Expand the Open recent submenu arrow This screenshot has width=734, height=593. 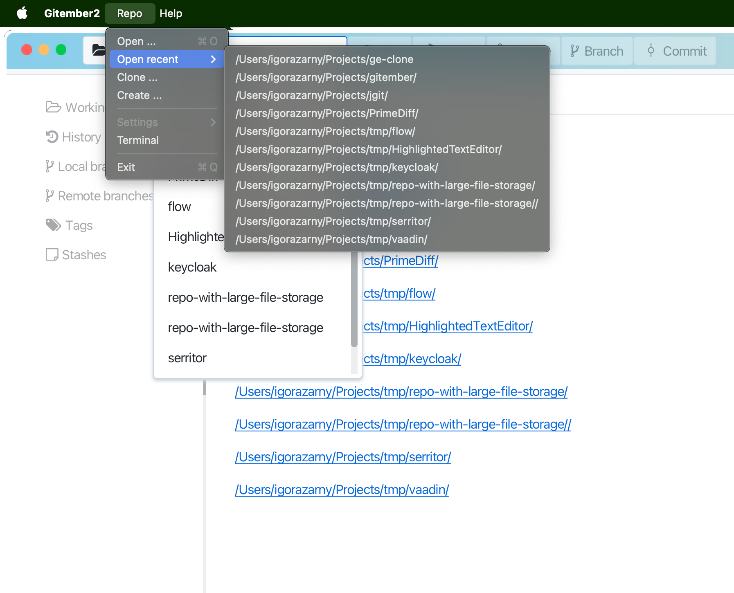pyautogui.click(x=213, y=59)
